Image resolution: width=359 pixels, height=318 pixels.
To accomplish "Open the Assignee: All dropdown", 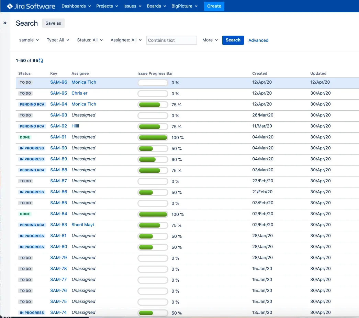I will [x=126, y=40].
